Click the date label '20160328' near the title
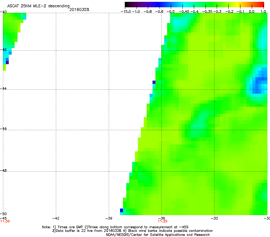270x237 pixels. 79,9
